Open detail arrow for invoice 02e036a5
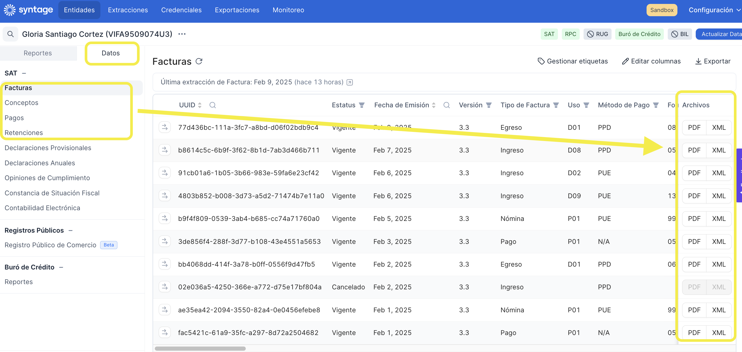The width and height of the screenshot is (742, 352). 165,287
